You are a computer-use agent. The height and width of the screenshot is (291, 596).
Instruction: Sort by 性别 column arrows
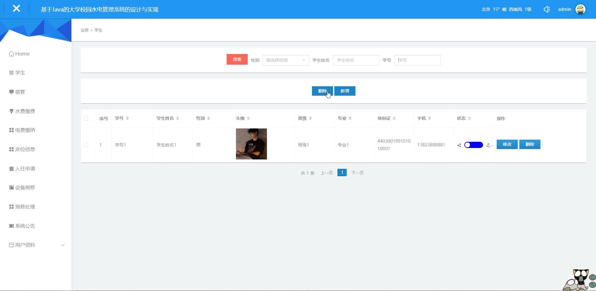209,118
